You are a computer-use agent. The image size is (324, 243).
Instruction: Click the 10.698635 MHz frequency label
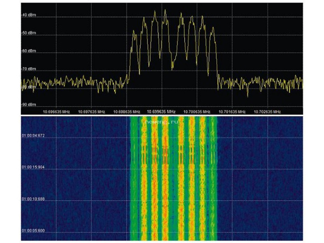[x=127, y=112]
